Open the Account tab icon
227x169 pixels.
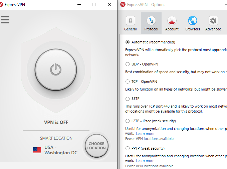click(x=172, y=23)
